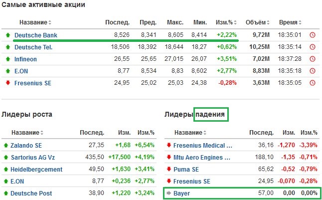Click the green up arrow beside Infineon
This screenshot has width=322, height=200.
tap(8, 59)
